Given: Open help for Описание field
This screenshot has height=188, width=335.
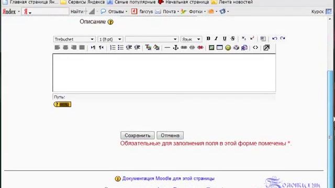Looking at the screenshot, I should 110,22.
